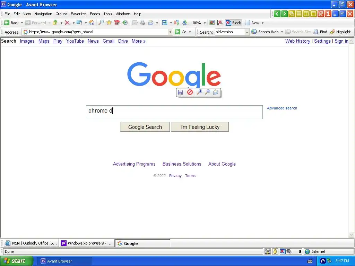The image size is (355, 266).
Task: Open the Advanced search link
Action: pyautogui.click(x=282, y=108)
